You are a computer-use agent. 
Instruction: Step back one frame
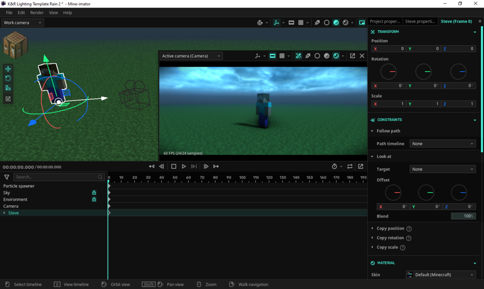pos(161,167)
